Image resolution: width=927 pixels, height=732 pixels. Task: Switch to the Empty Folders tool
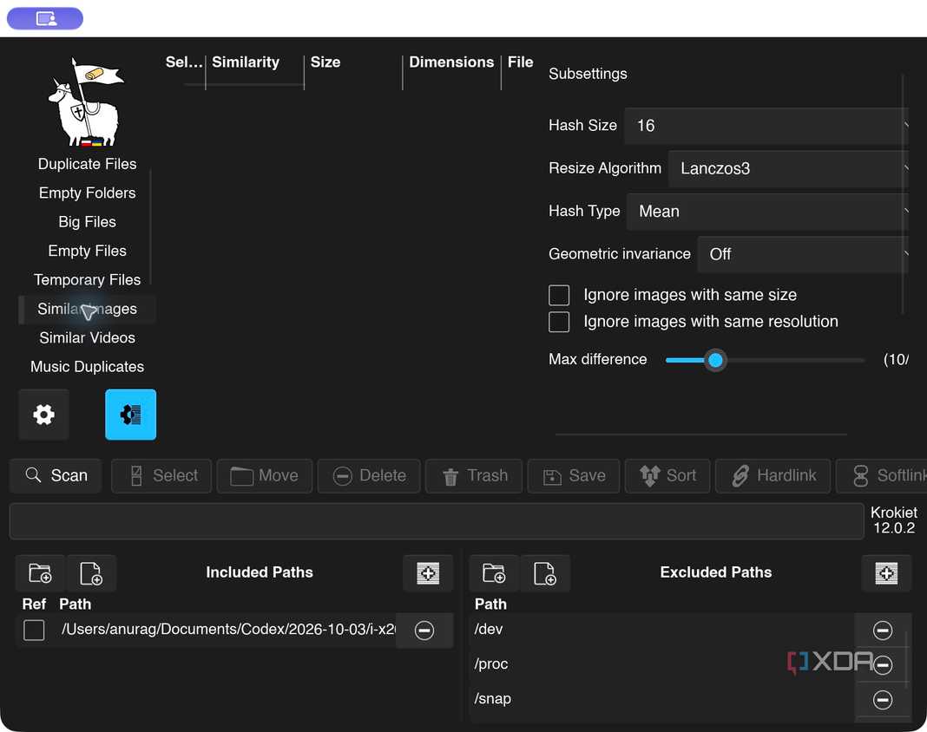(x=87, y=193)
